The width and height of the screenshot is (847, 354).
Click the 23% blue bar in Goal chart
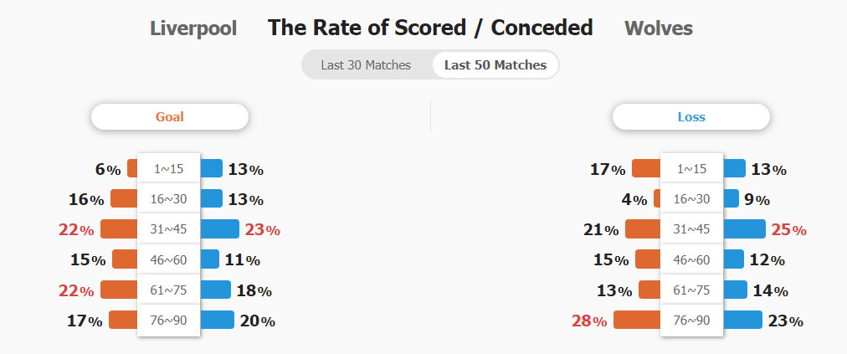pyautogui.click(x=219, y=228)
